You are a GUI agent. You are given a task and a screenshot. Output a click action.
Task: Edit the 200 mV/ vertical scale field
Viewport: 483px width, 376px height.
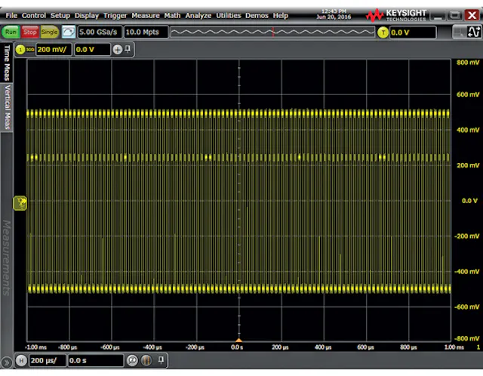click(54, 50)
